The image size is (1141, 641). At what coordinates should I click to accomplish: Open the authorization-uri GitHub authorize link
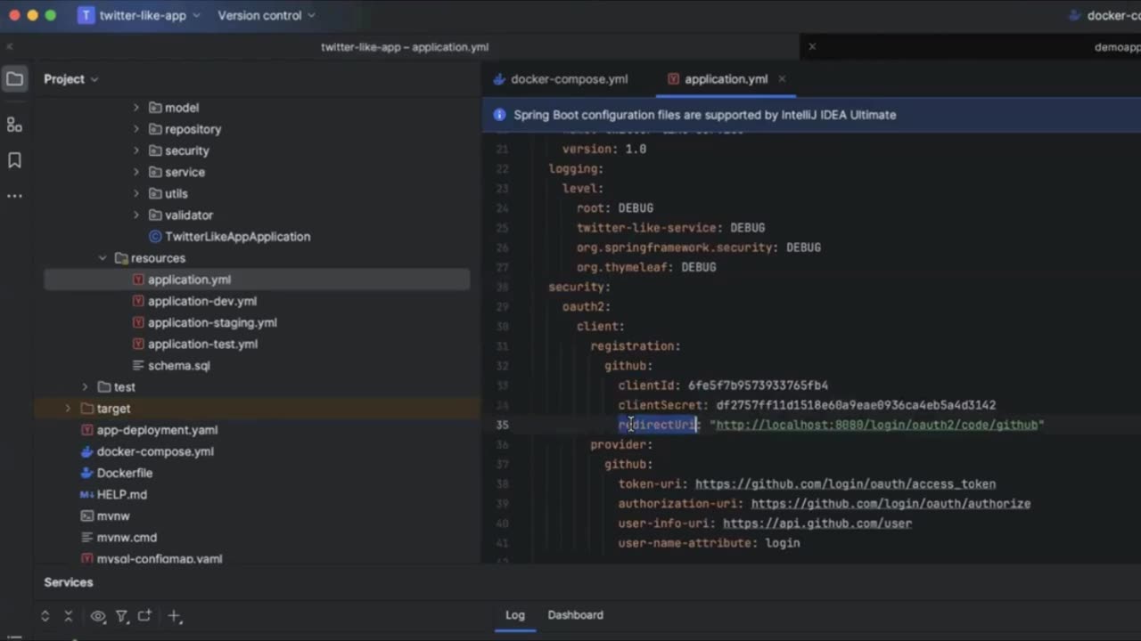891,504
